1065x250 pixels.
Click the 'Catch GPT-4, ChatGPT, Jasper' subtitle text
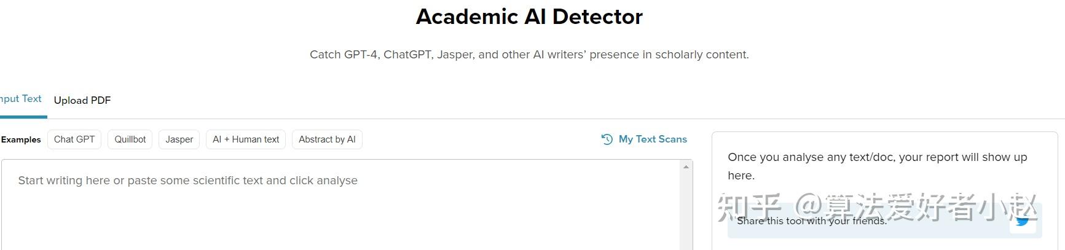(x=529, y=55)
